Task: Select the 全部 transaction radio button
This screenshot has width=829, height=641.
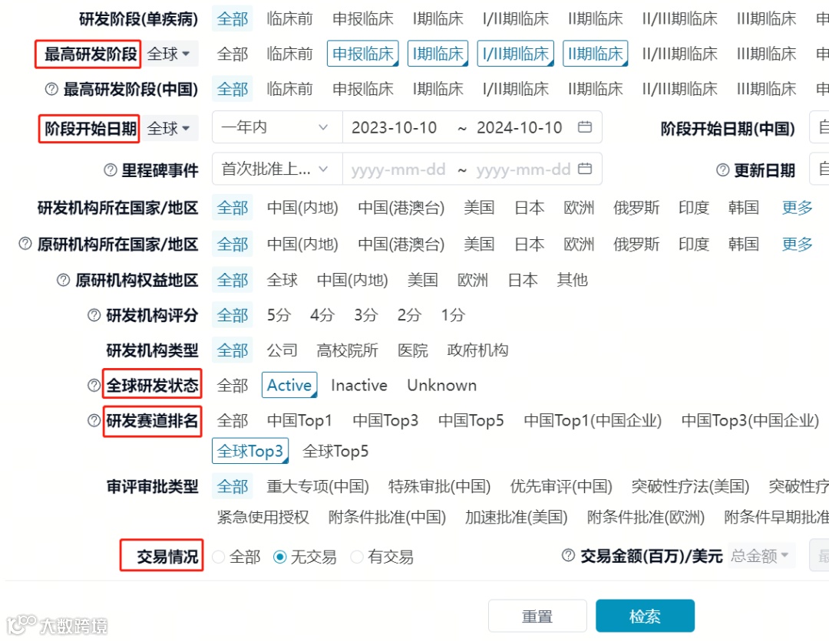Action: (218, 557)
